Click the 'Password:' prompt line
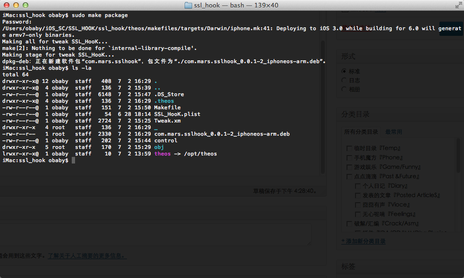 click(x=17, y=22)
